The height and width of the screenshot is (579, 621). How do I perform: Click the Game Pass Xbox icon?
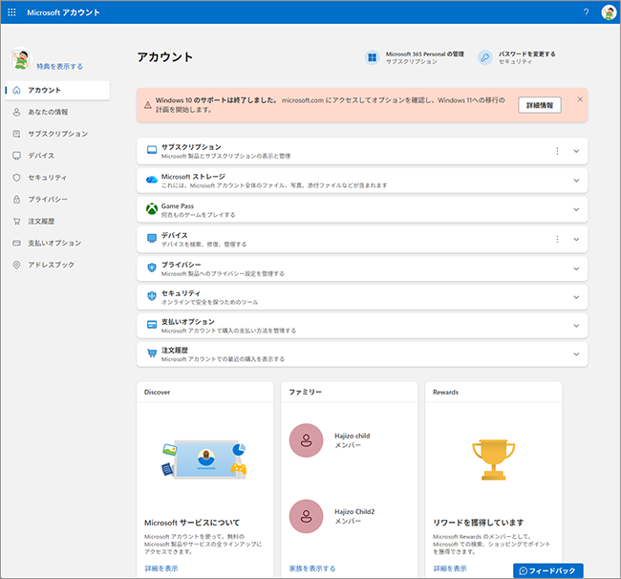(x=151, y=209)
